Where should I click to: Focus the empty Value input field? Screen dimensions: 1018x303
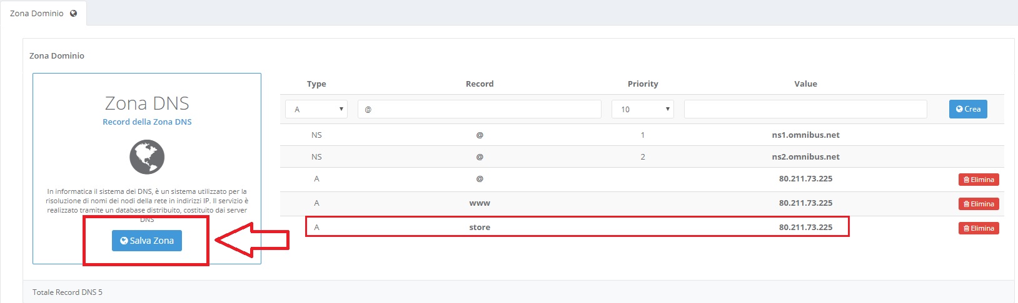[805, 109]
